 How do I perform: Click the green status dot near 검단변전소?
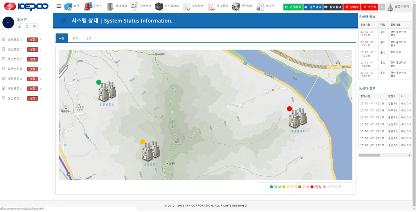pyautogui.click(x=99, y=82)
